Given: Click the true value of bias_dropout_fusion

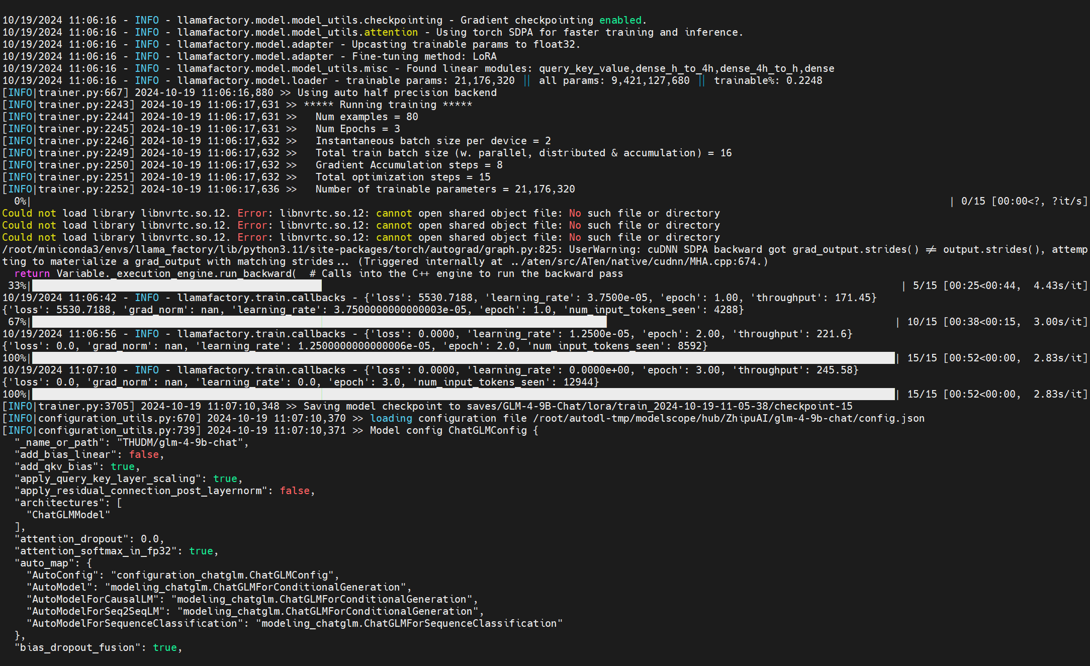Looking at the screenshot, I should click(165, 647).
